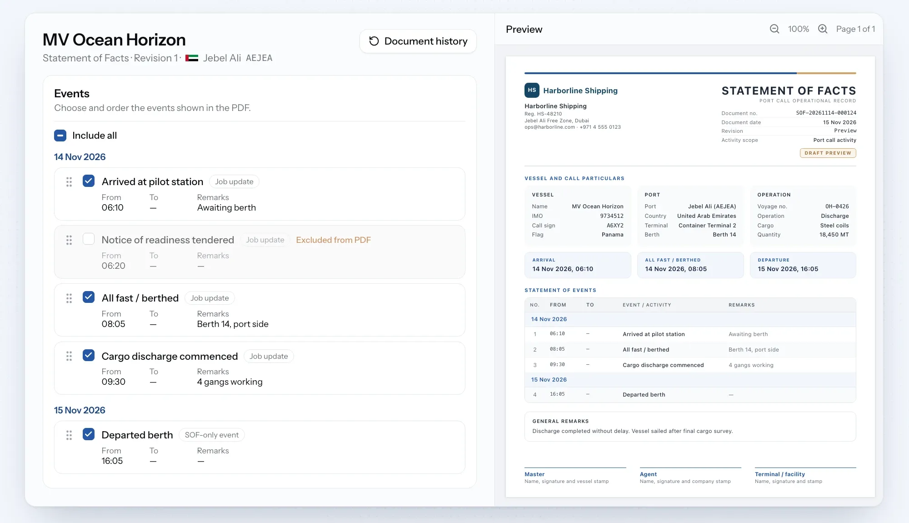The width and height of the screenshot is (909, 523).
Task: Click the Page 1 of 1 indicator
Action: pyautogui.click(x=855, y=29)
